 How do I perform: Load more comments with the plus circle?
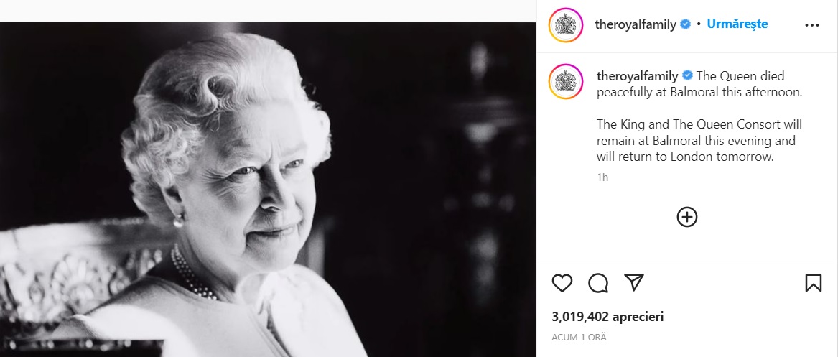tap(687, 217)
